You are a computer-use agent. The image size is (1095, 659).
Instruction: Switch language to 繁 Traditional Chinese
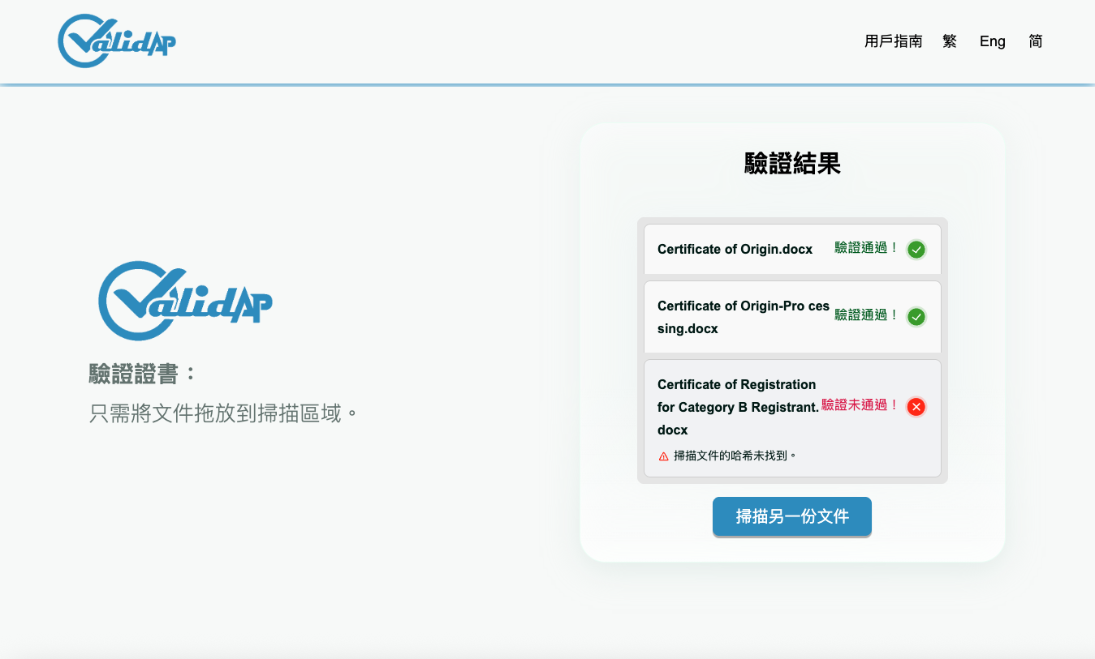950,41
